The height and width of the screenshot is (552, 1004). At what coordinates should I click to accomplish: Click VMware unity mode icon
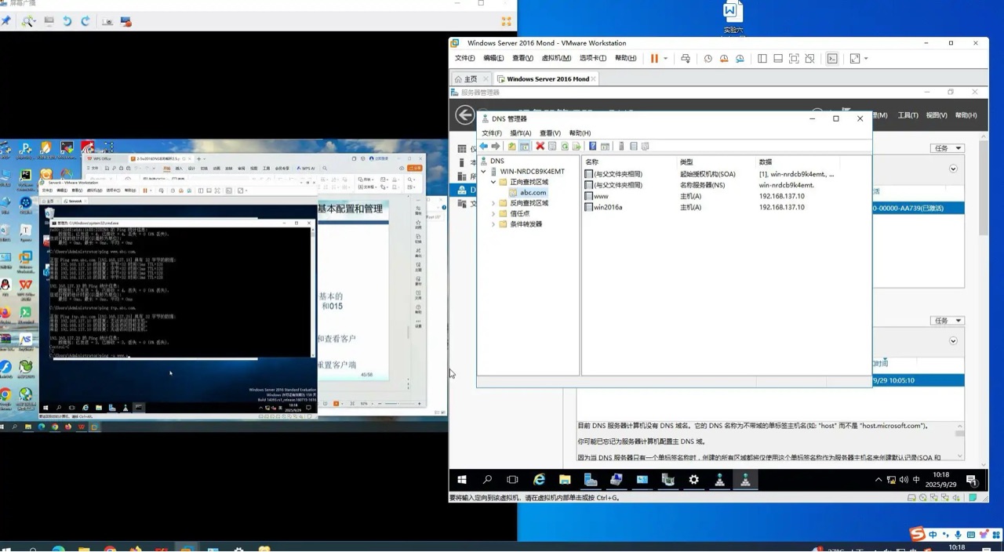pos(810,59)
